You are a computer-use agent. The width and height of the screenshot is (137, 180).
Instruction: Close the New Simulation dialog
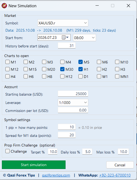pyautogui.click(x=128, y=6)
